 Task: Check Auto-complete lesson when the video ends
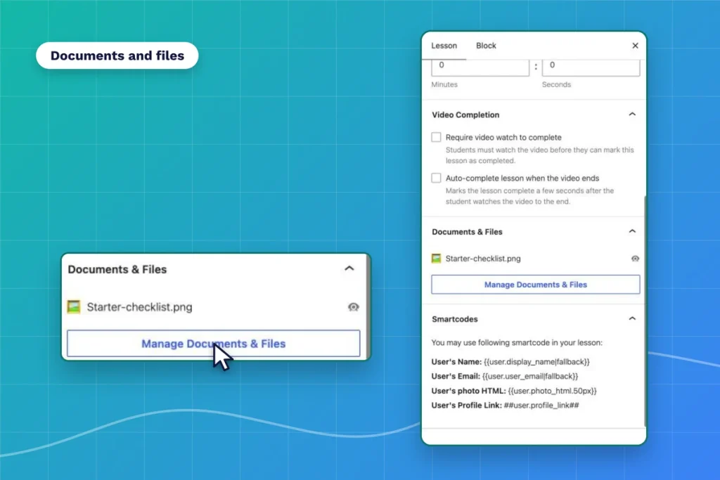coord(436,178)
